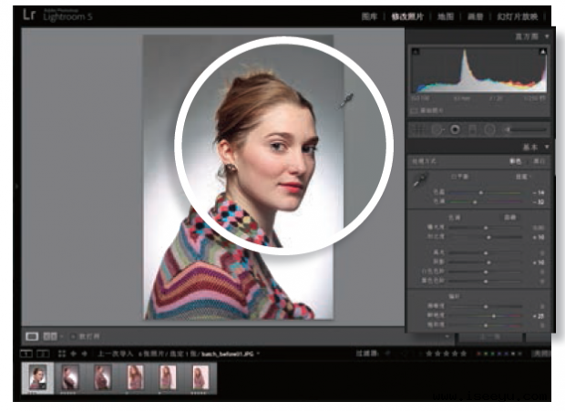The height and width of the screenshot is (411, 565).
Task: Open the 地图 (Map) module
Action: (446, 16)
